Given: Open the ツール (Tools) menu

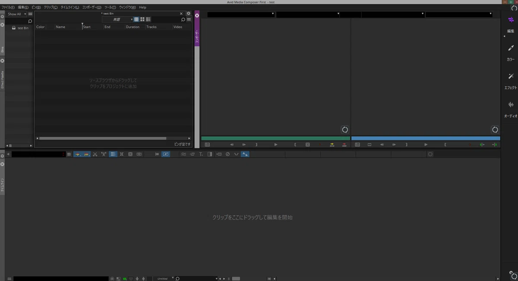Looking at the screenshot, I should (x=110, y=7).
